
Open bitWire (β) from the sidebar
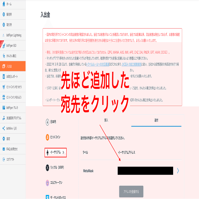(13, 128)
